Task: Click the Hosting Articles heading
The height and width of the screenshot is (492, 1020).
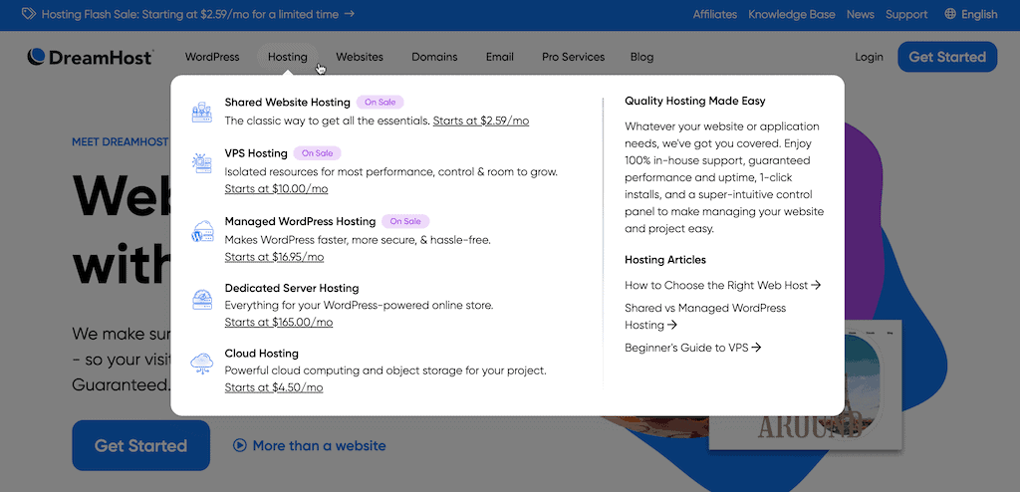Action: [665, 260]
